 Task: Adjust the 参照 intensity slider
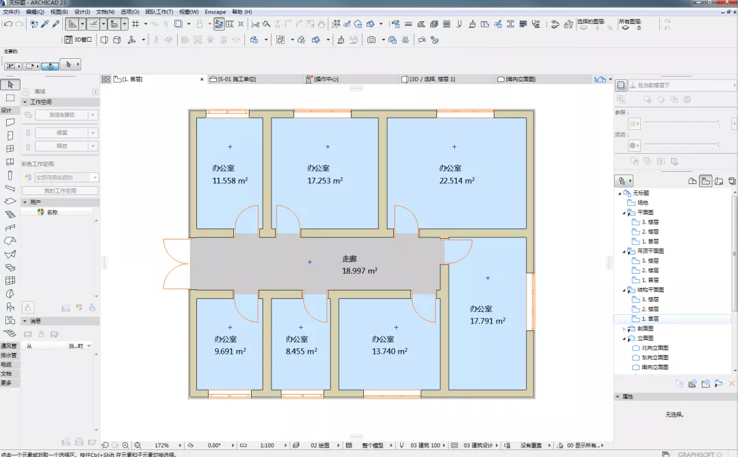coord(682,123)
